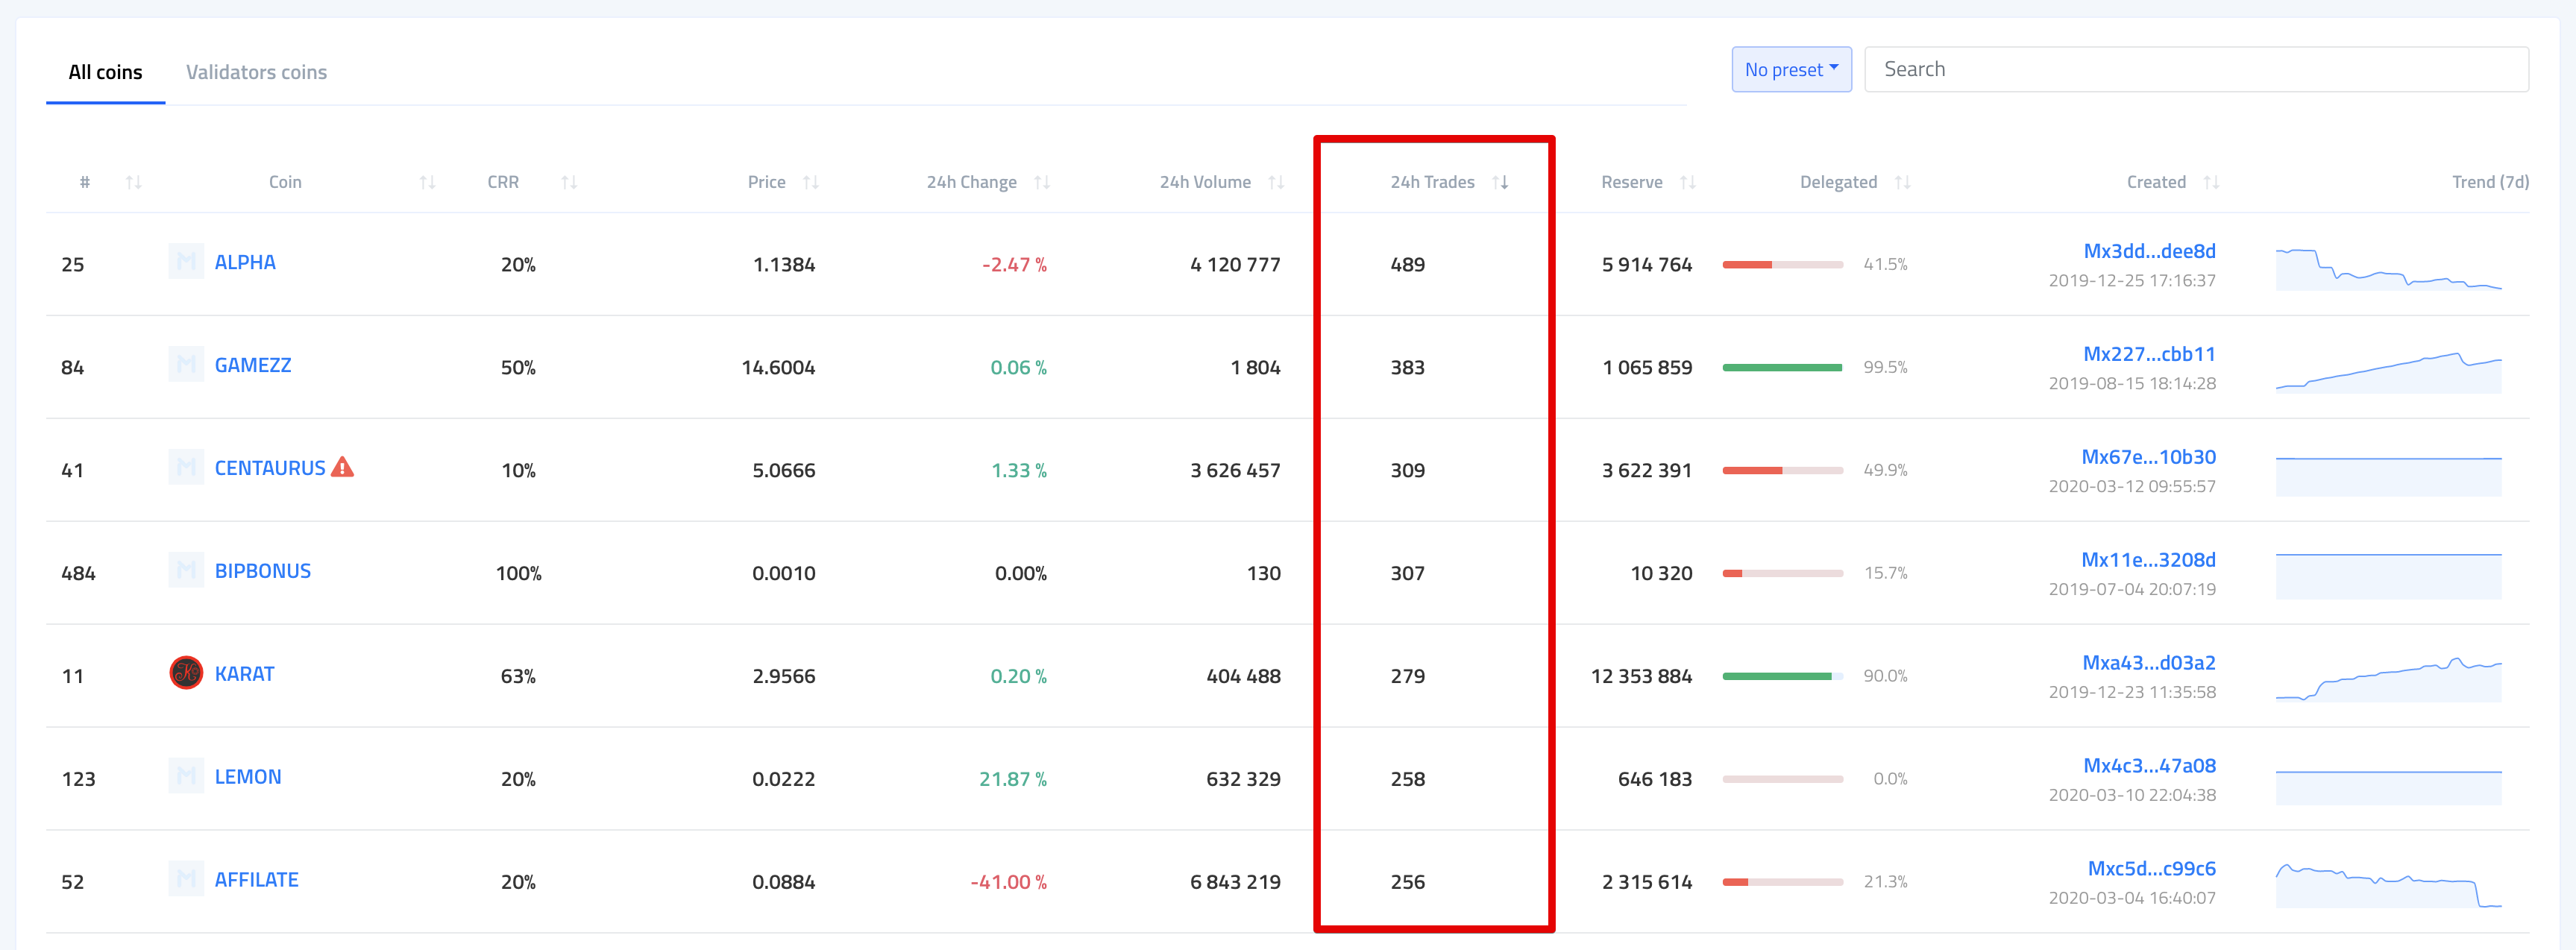
Task: Open the LEMON coin page
Action: 247,777
